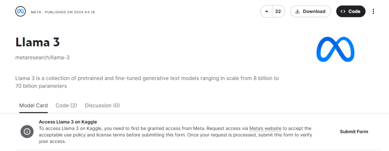Click the download arrow icon
389x151 pixels.
(298, 12)
